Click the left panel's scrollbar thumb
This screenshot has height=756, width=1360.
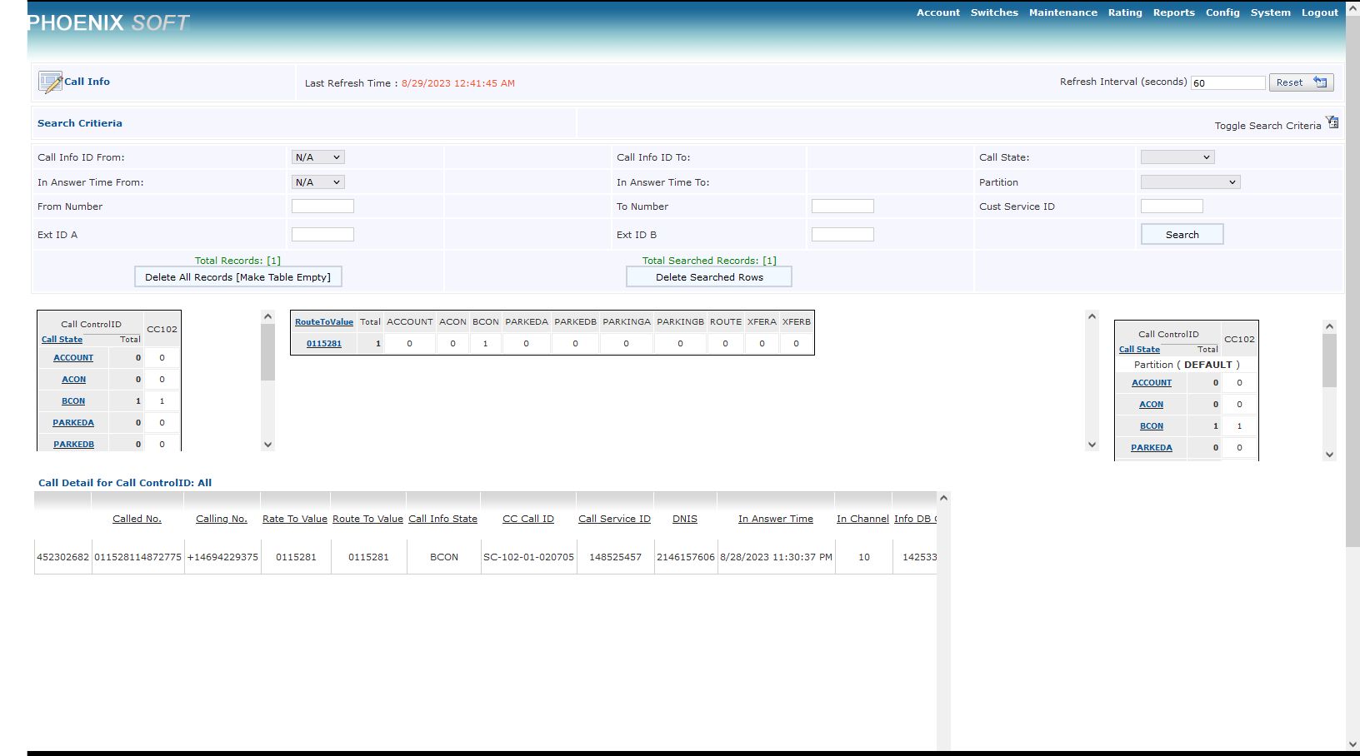[267, 352]
